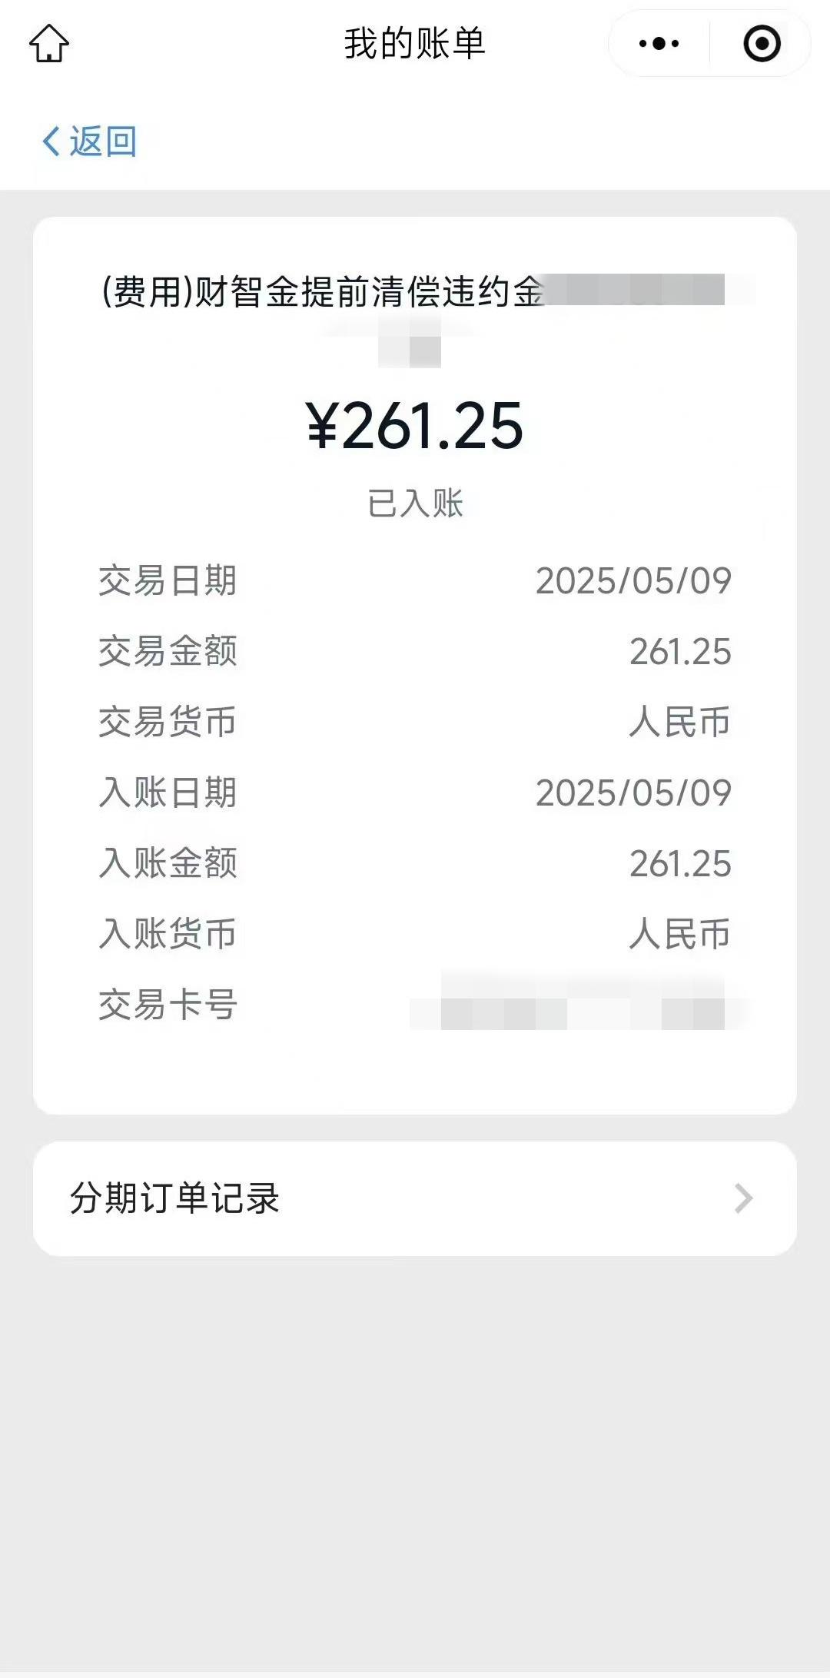The width and height of the screenshot is (830, 1678).
Task: Open 分期订单记录 installment order records
Action: pyautogui.click(x=175, y=1198)
